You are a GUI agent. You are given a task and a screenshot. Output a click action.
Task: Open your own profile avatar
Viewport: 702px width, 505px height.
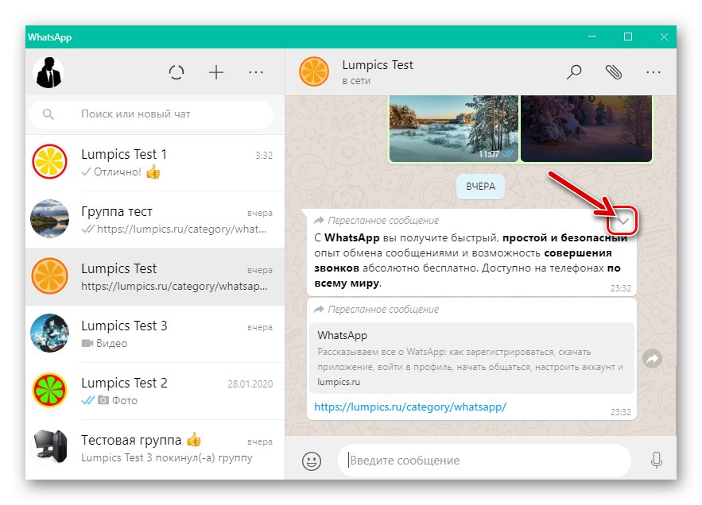click(48, 72)
